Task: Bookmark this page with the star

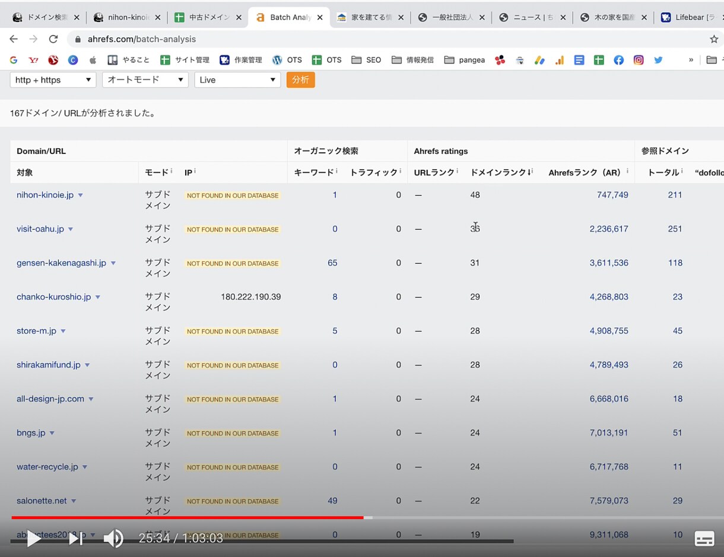Action: point(714,39)
